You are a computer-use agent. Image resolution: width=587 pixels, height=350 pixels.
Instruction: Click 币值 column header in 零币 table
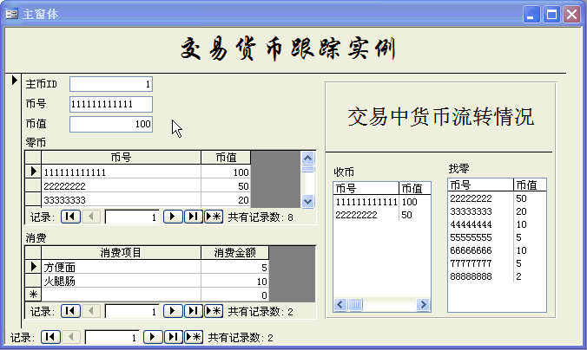tap(226, 158)
